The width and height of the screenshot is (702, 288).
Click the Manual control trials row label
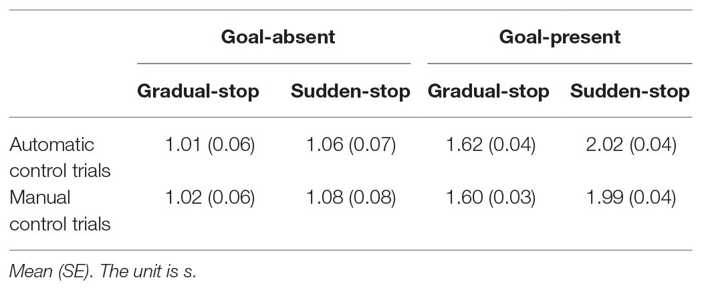coord(60,210)
